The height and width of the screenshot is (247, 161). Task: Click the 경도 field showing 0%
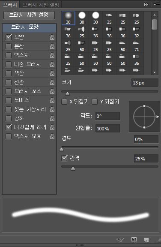click(x=146, y=139)
